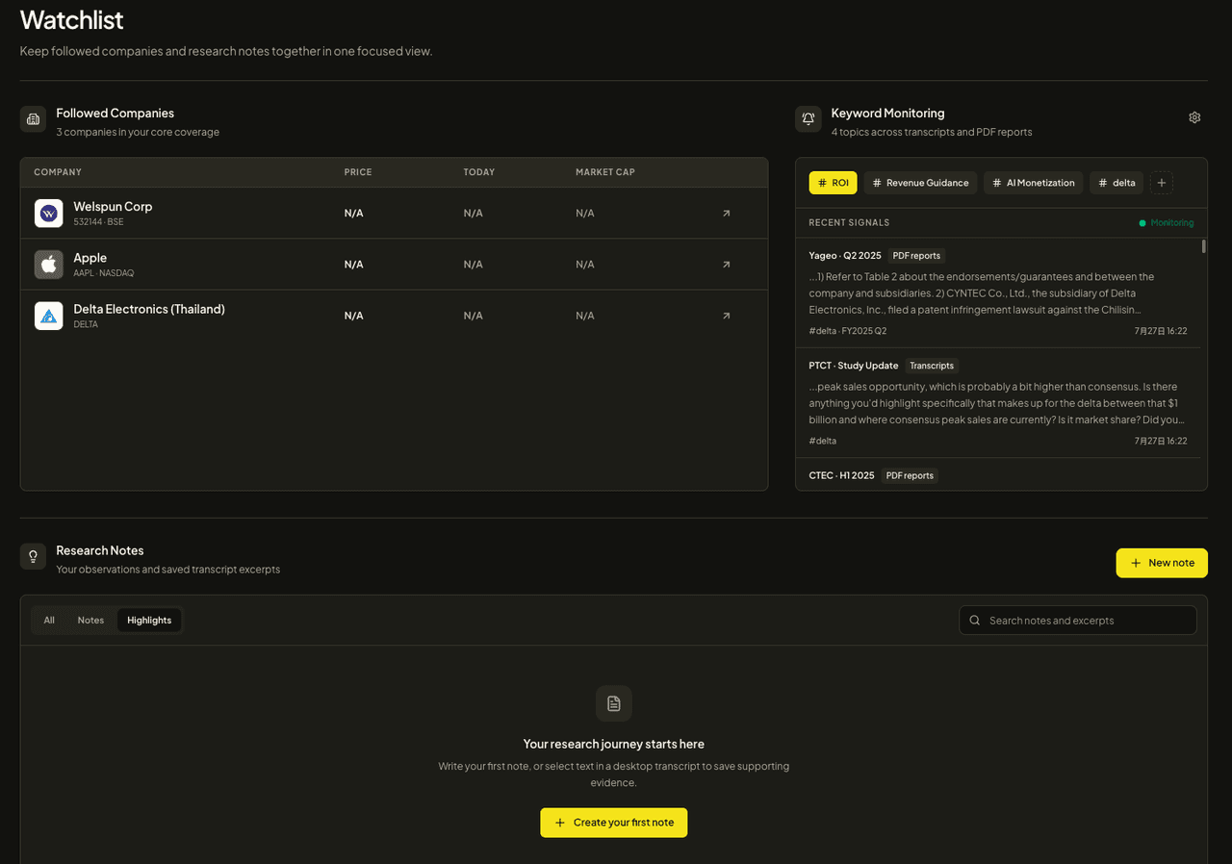The width and height of the screenshot is (1232, 864).
Task: Select the delta keyword tag
Action: 1116,183
